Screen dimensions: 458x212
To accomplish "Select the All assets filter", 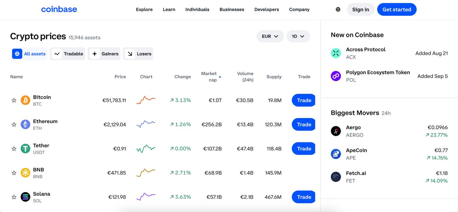I will [x=29, y=54].
